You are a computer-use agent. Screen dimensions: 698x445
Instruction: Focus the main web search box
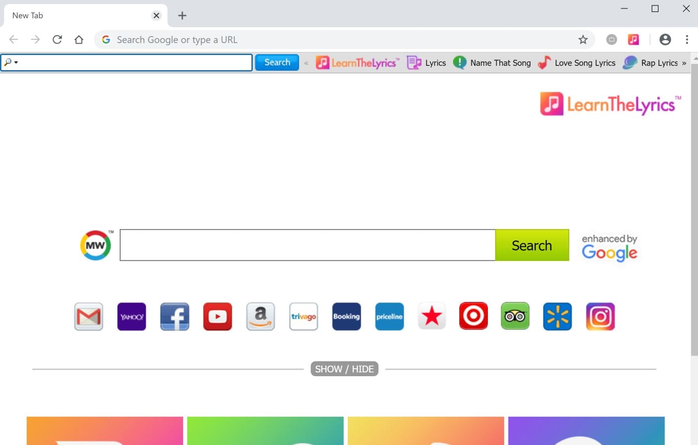click(308, 245)
